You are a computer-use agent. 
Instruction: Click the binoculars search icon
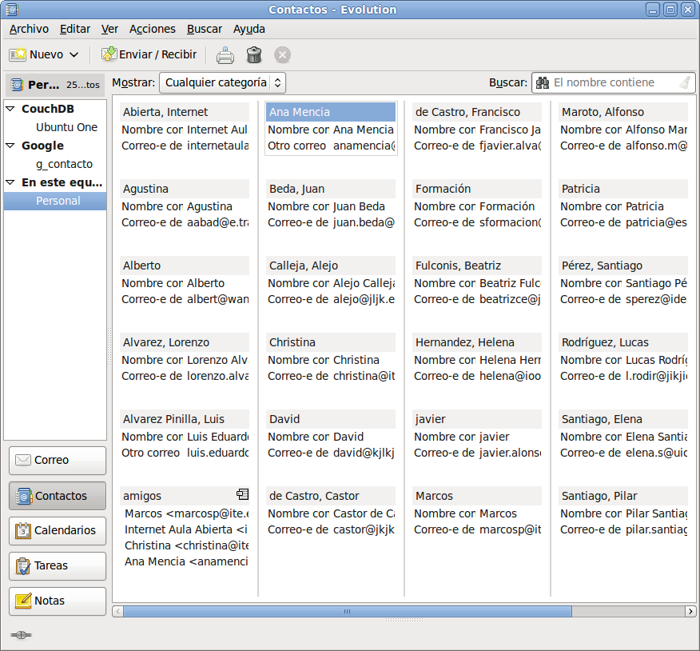tap(543, 82)
